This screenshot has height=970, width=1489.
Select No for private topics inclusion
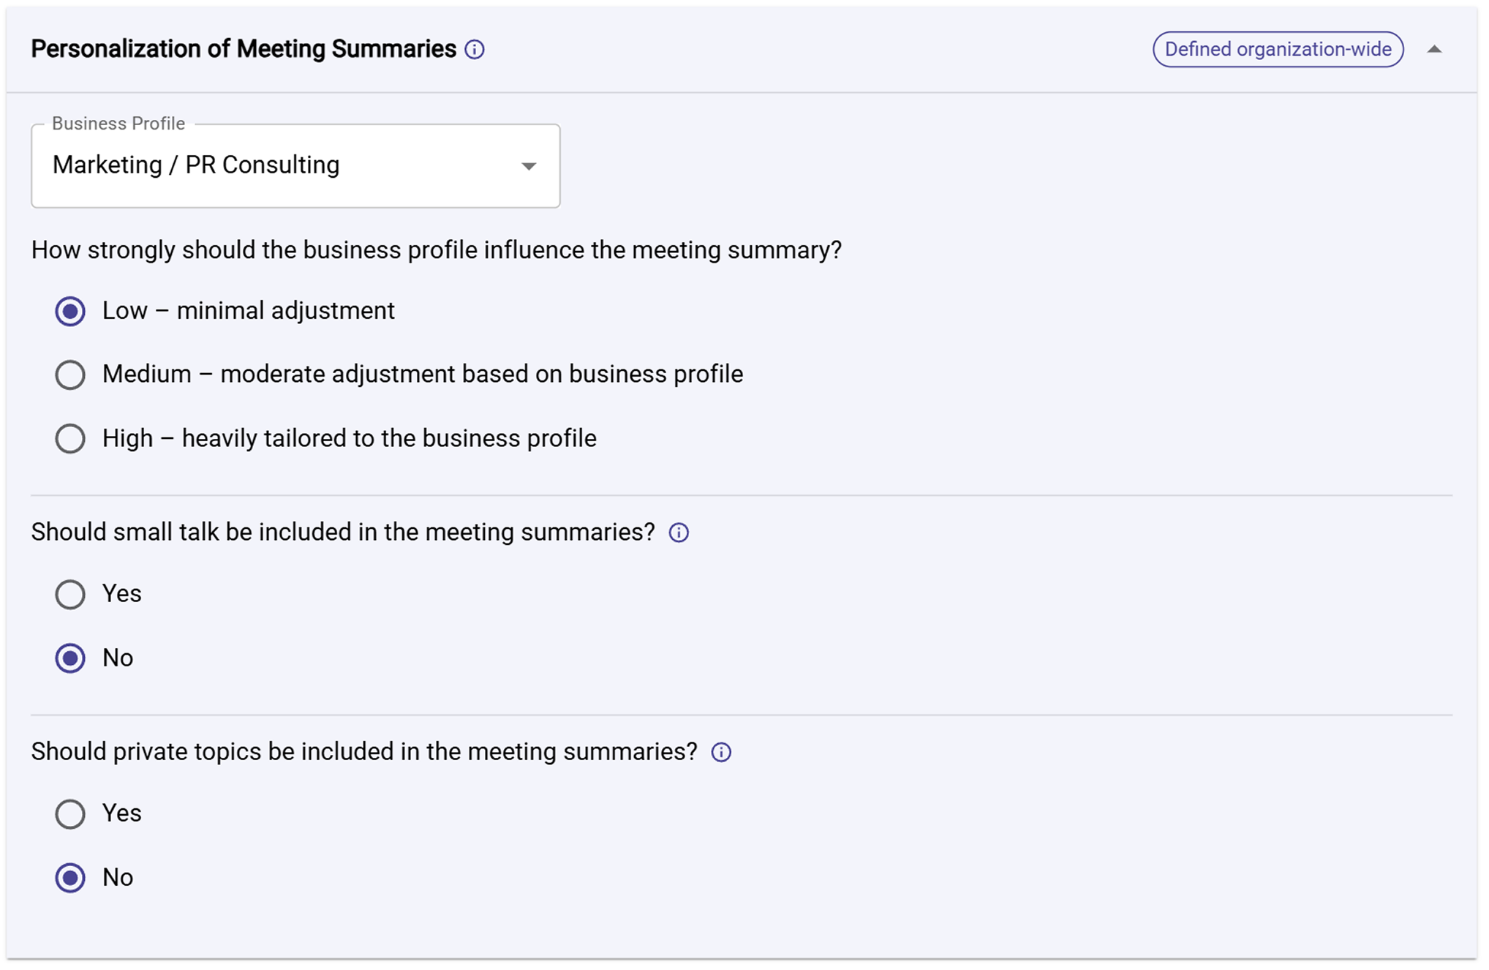70,878
